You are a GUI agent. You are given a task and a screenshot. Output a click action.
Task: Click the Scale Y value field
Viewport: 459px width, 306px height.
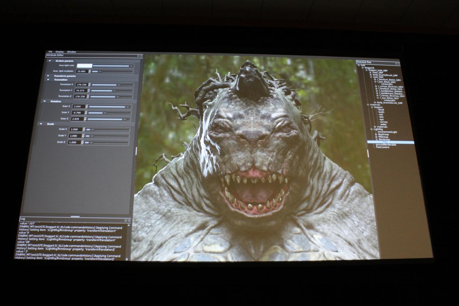pyautogui.click(x=75, y=136)
